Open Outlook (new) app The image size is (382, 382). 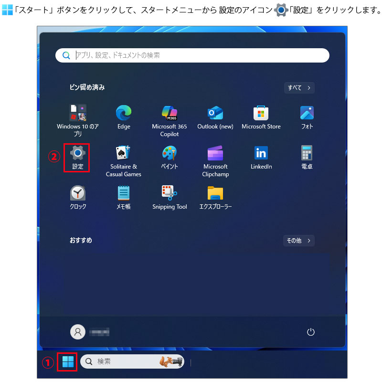(215, 117)
